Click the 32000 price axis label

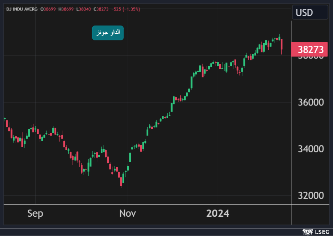(311, 195)
